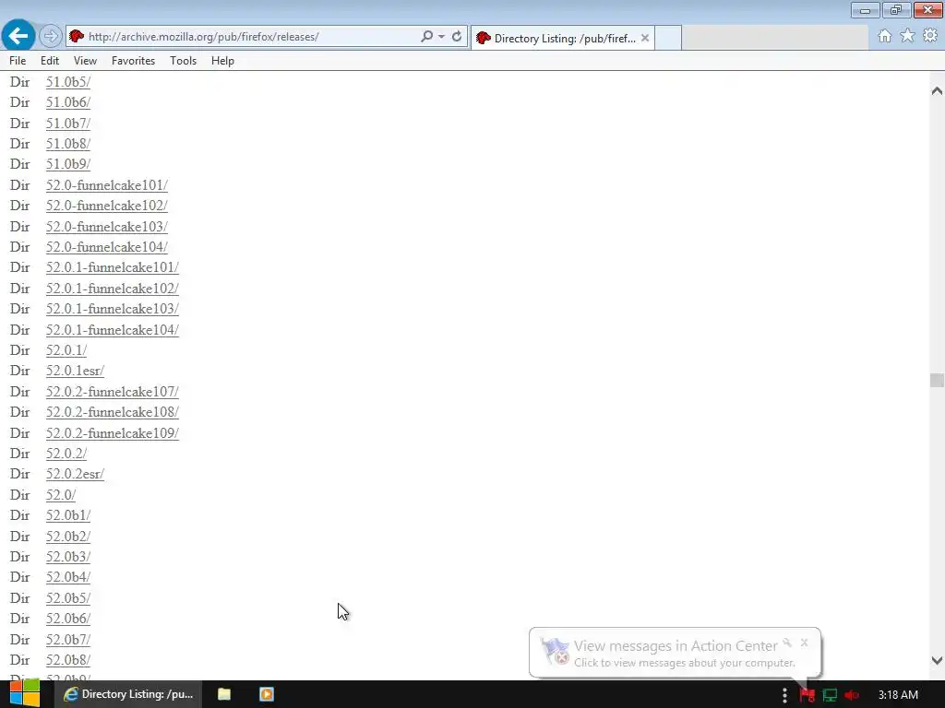Screen dimensions: 945x708
Task: Click the 3:18 AM taskbar clock
Action: point(898,695)
